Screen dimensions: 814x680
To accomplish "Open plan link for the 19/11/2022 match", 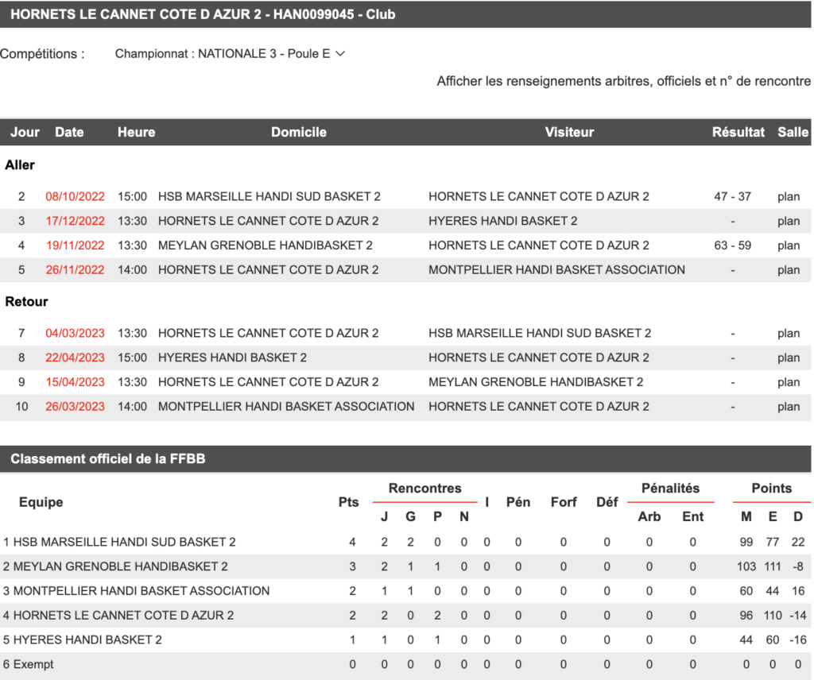I will (x=788, y=245).
